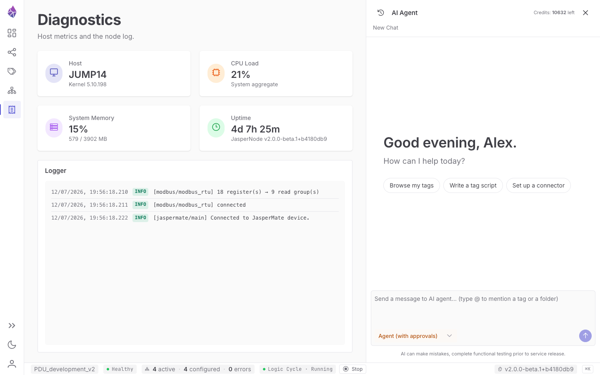
Task: Click the Logger heading
Action: (56, 171)
